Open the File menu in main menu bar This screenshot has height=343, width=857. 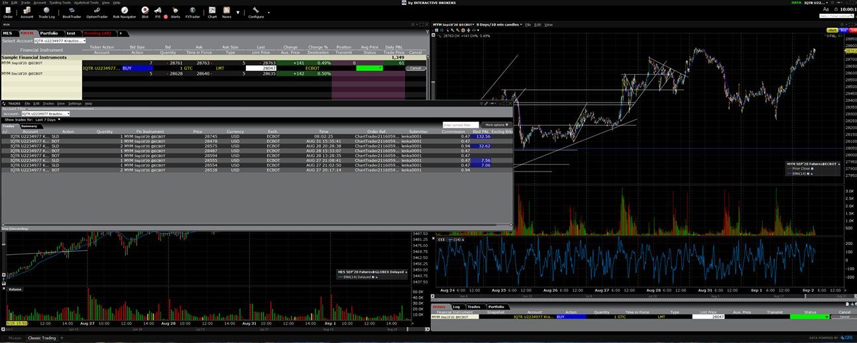pos(5,3)
